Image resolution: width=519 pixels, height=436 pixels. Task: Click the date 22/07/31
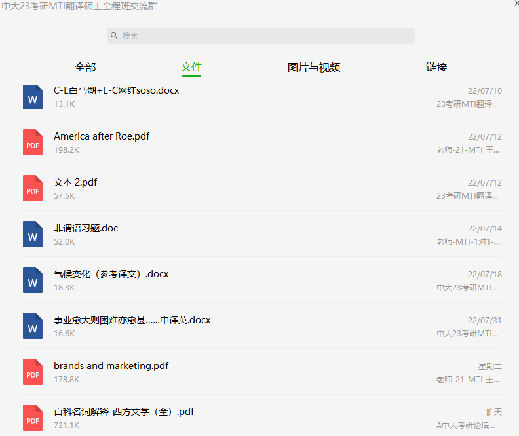[x=484, y=321]
